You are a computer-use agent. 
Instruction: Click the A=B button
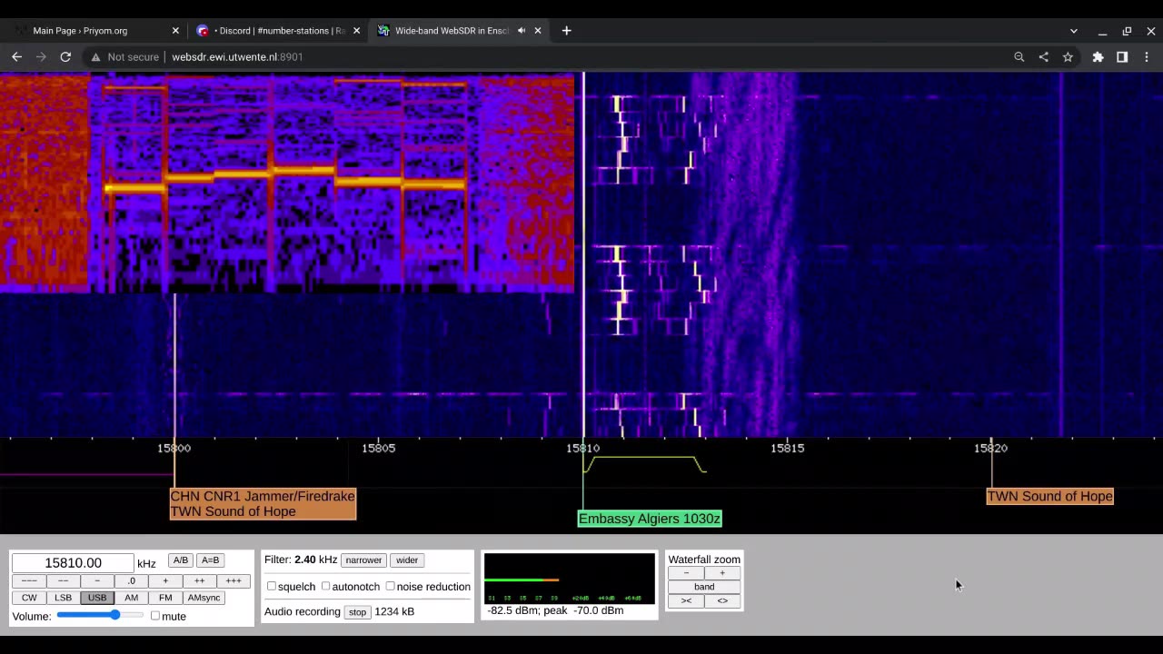[210, 560]
